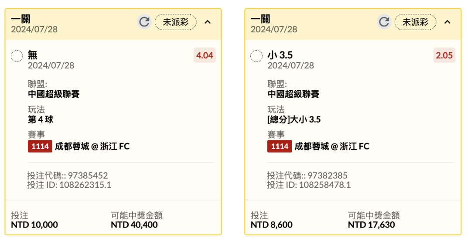Click the 4.04 odds badge

(x=205, y=55)
